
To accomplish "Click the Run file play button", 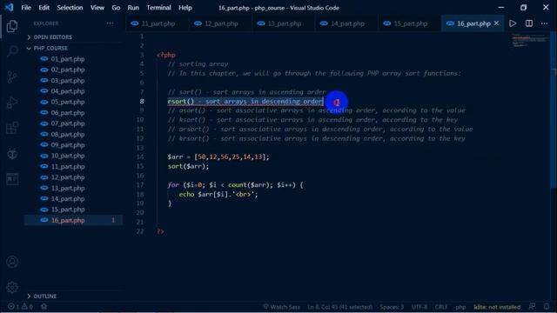I will (513, 23).
